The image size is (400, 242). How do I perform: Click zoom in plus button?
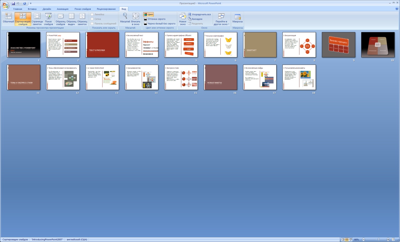click(388, 239)
